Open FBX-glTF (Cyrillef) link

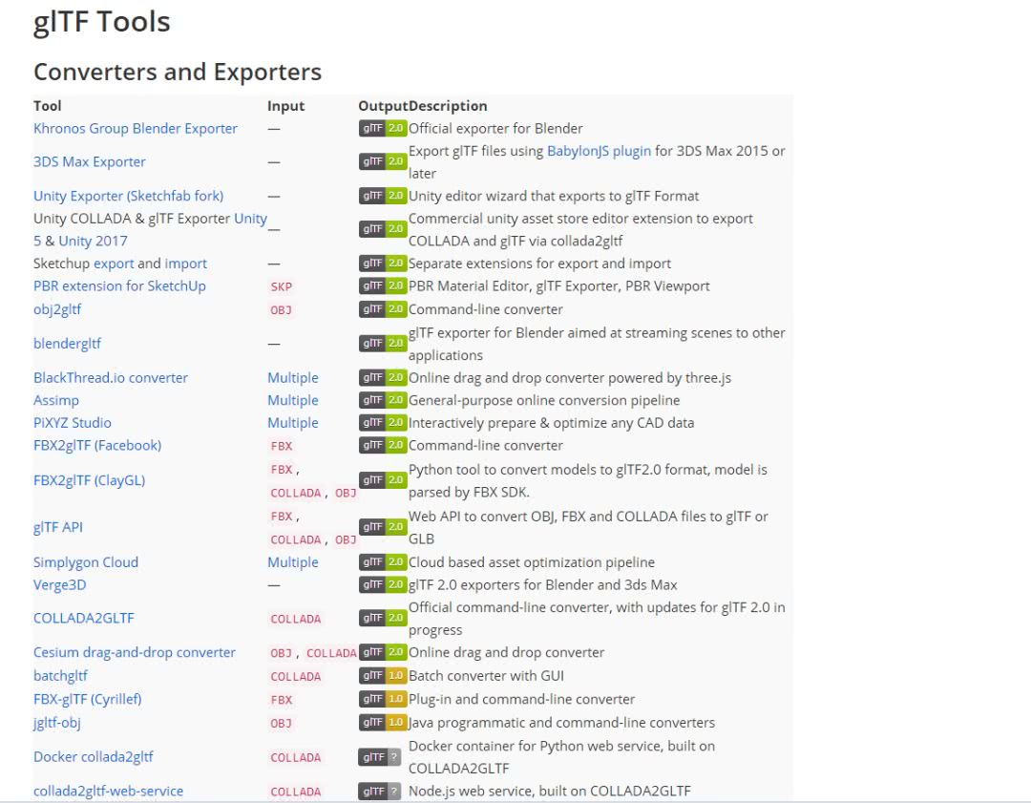point(88,699)
